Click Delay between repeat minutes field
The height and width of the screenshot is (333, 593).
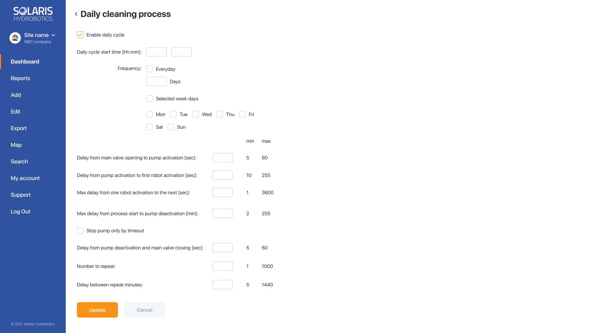223,285
